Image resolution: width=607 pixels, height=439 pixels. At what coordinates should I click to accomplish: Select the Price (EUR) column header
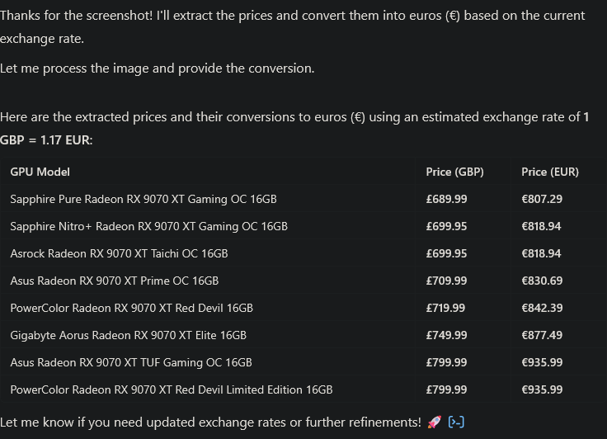[x=550, y=172]
